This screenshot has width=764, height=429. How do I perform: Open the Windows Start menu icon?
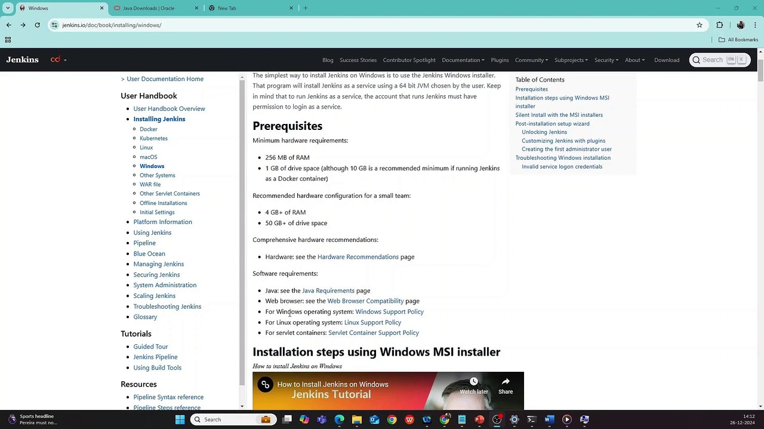click(180, 419)
